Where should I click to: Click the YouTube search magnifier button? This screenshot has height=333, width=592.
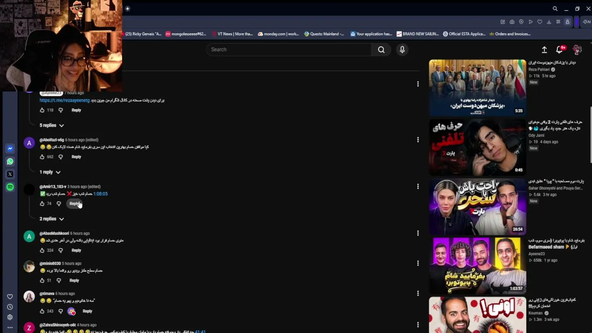[381, 49]
